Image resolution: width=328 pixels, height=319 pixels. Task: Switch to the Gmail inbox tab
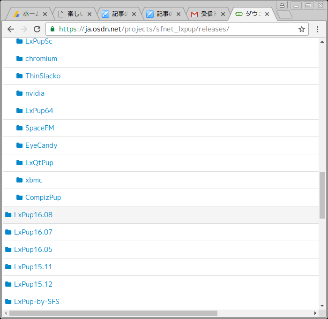[x=208, y=14]
